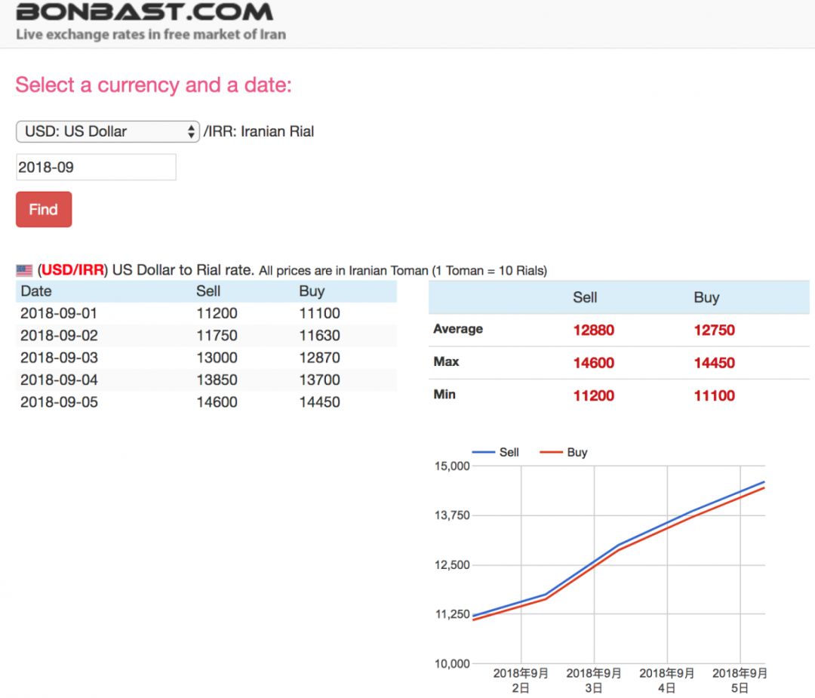Click average sell value 12880
This screenshot has width=815, height=698.
(594, 330)
